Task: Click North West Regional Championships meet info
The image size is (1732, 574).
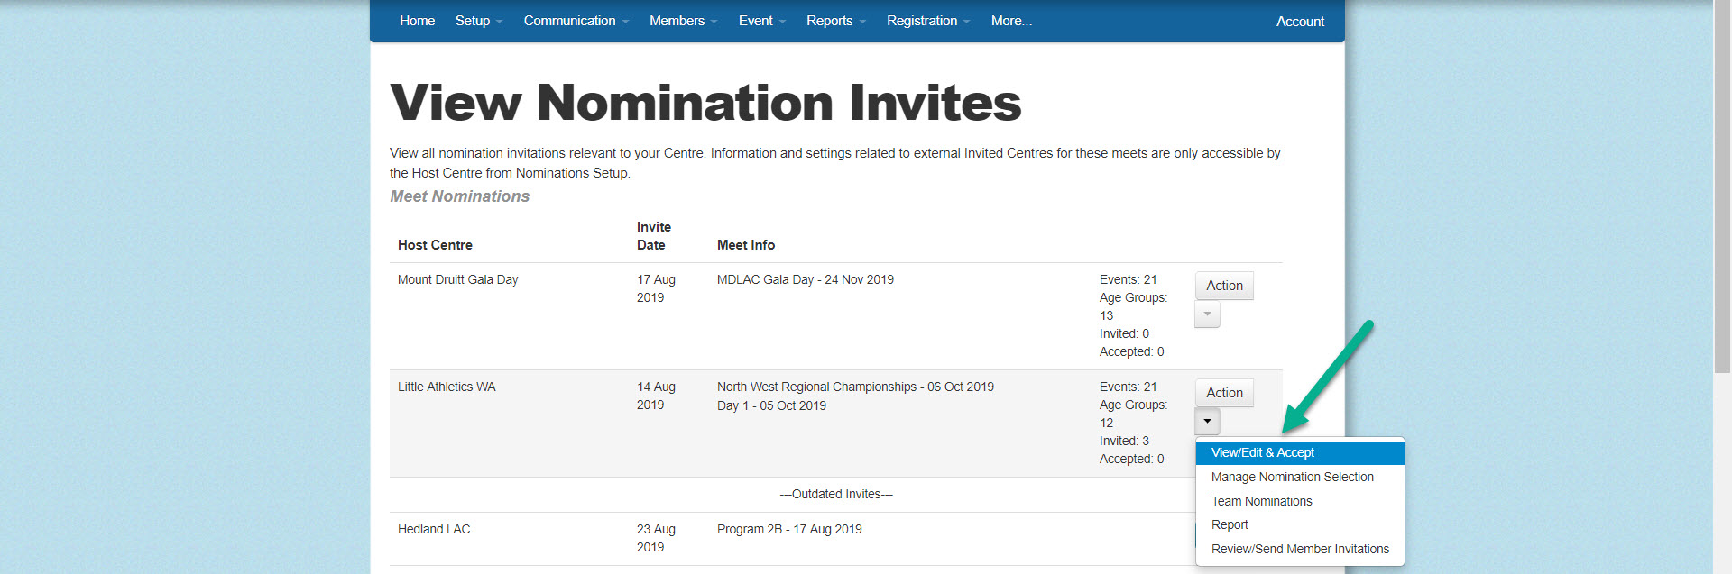Action: tap(855, 387)
